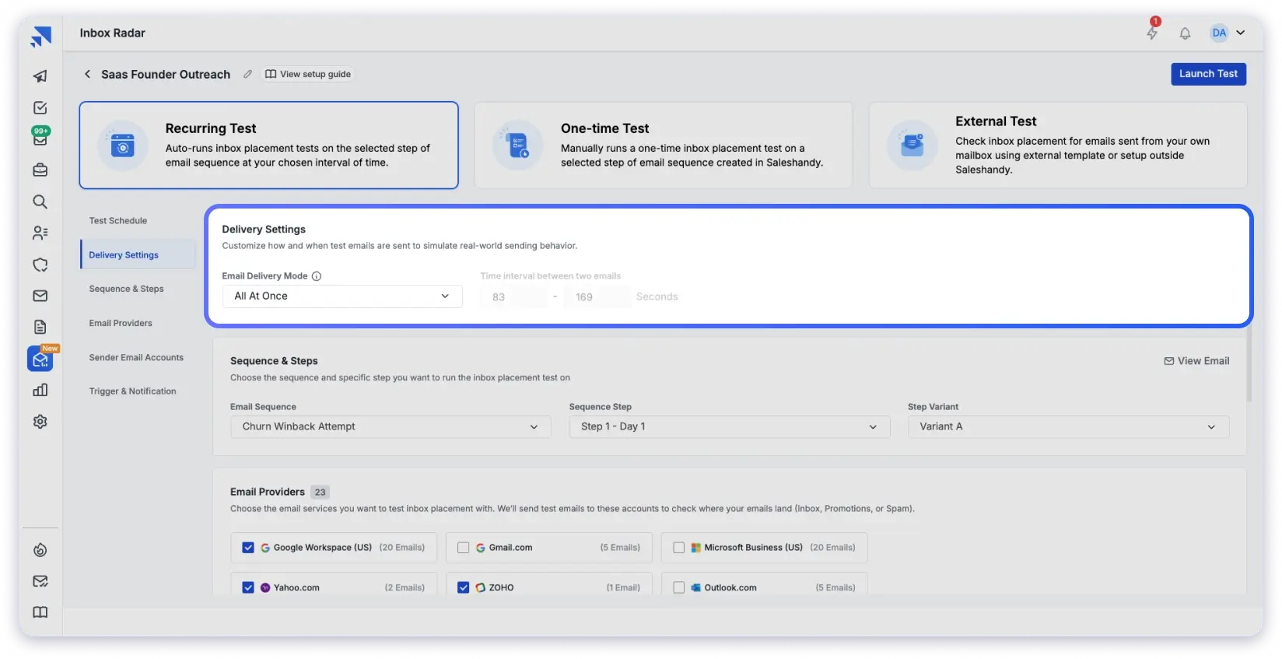Click the notification bell icon
1282x659 pixels.
(1185, 33)
